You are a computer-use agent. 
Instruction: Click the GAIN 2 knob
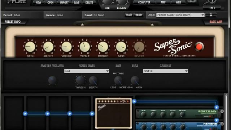48,47
